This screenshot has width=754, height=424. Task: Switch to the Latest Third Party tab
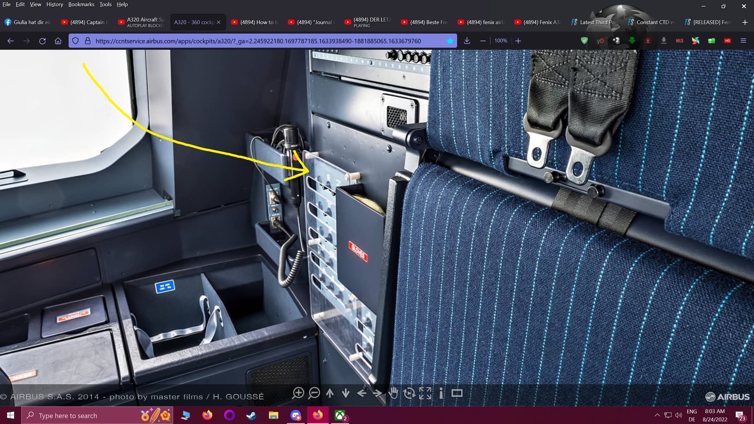pyautogui.click(x=594, y=22)
